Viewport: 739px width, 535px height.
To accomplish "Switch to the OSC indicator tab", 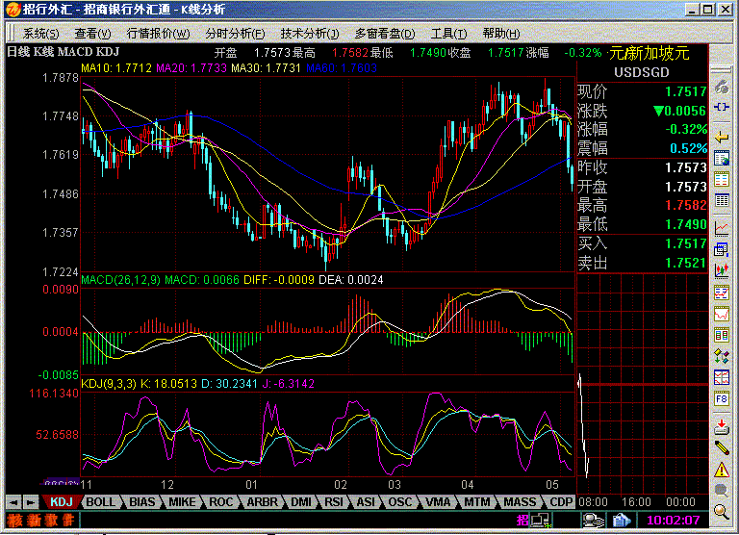I will (400, 502).
